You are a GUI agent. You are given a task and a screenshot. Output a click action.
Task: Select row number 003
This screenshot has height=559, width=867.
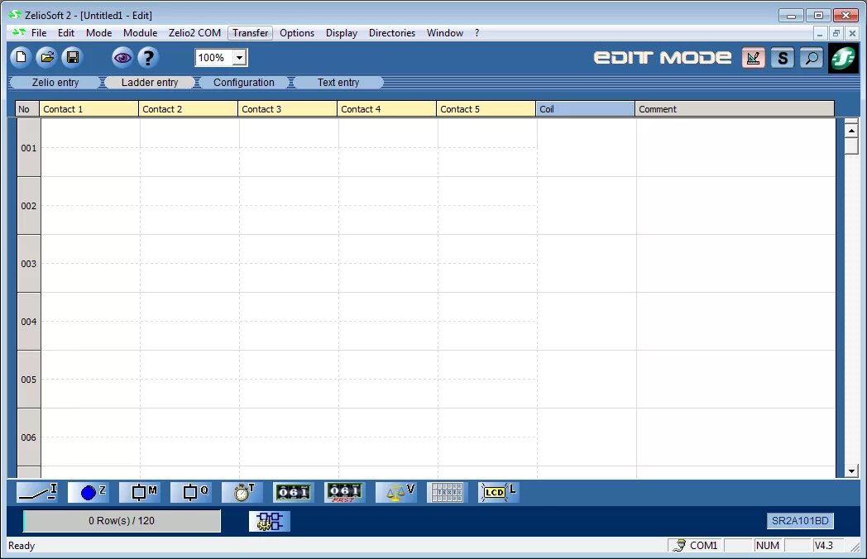(29, 264)
